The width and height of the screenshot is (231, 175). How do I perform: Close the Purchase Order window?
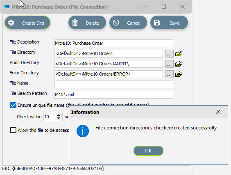[183, 7]
